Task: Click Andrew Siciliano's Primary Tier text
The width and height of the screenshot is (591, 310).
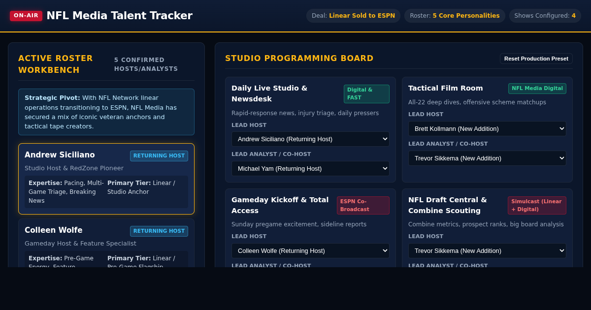Action: pos(141,187)
